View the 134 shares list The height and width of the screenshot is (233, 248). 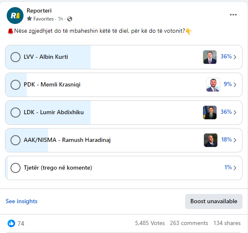point(227,223)
